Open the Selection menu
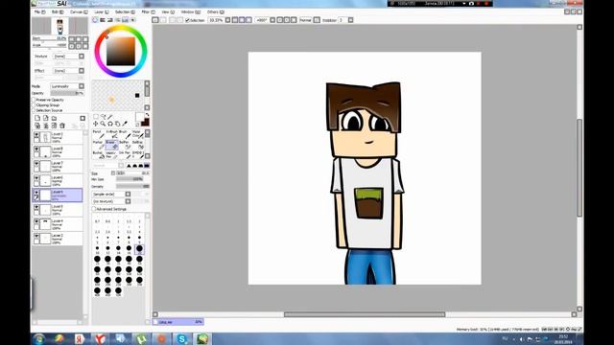Screen dimensions: 614x345 point(125,12)
